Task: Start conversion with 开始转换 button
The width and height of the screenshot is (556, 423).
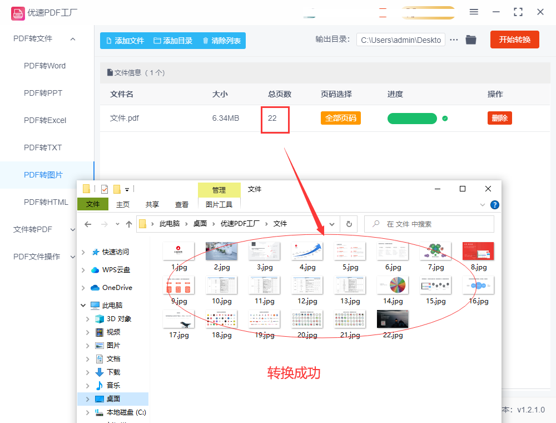Action: tap(514, 40)
